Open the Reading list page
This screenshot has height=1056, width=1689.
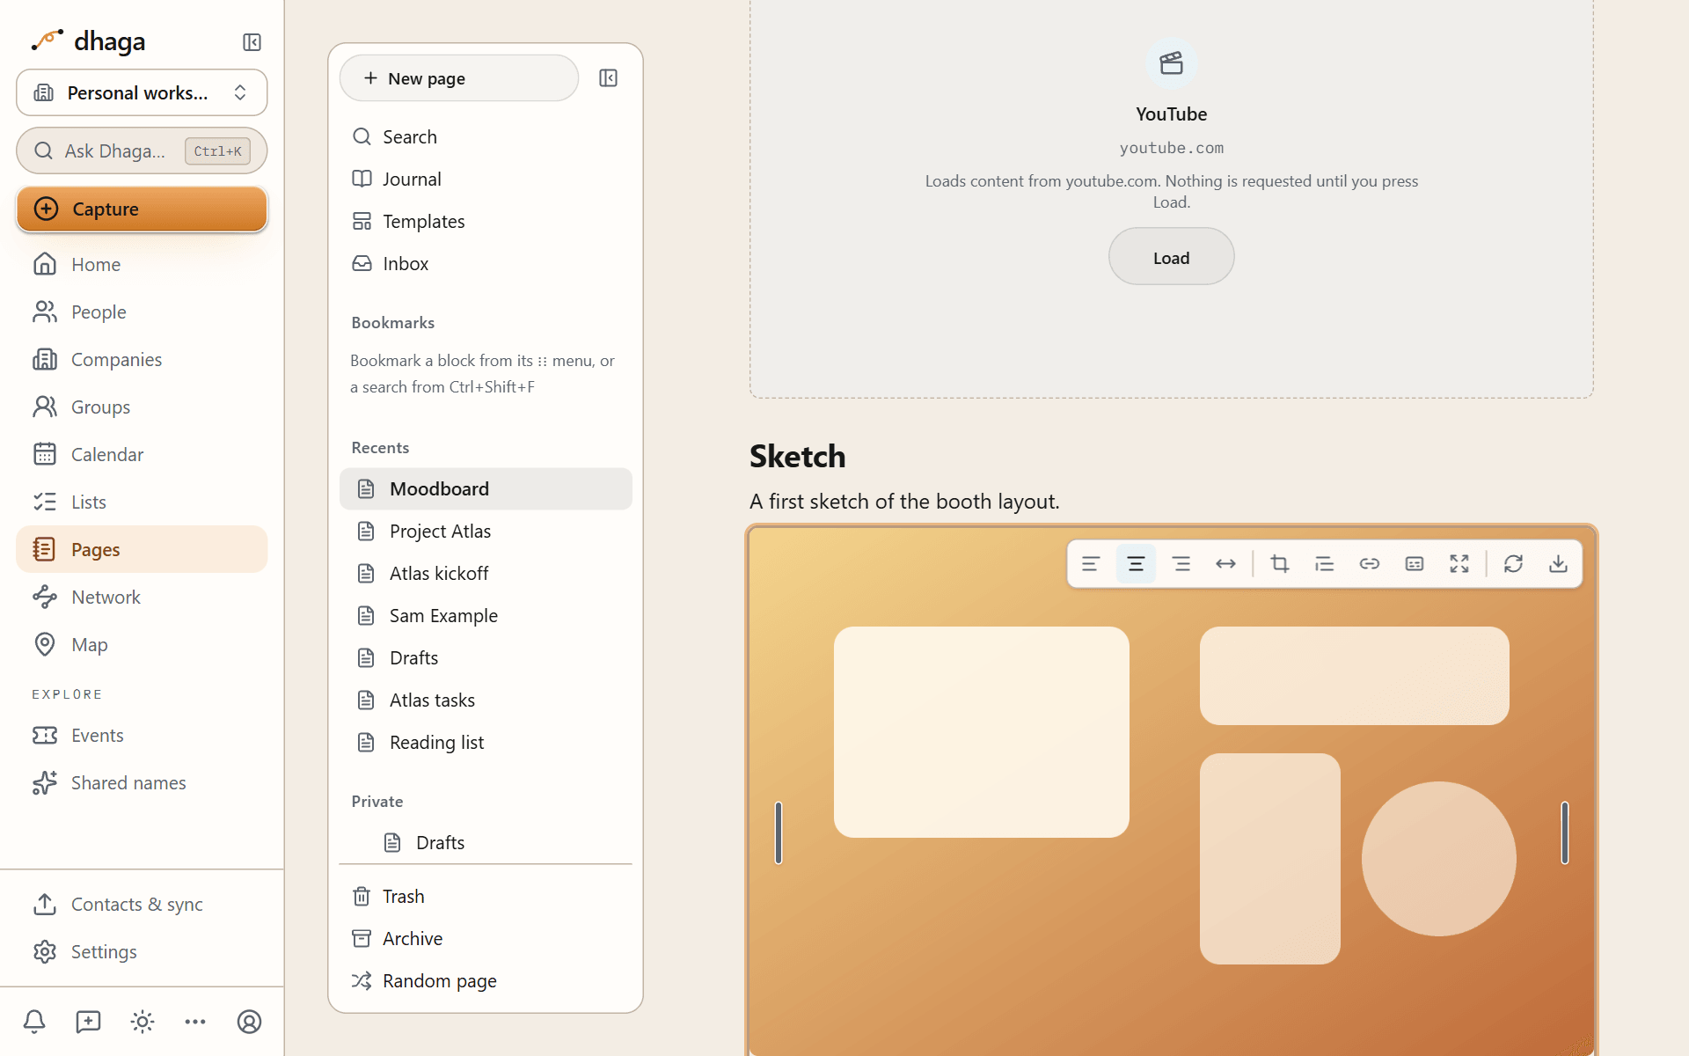point(486,742)
